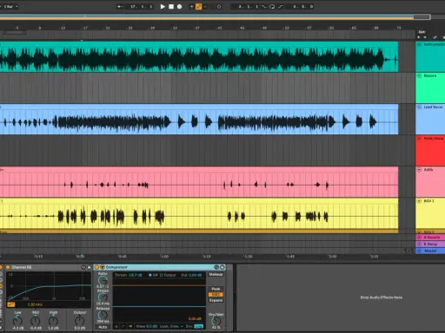Unfold the A Reverb return track
The image size is (445, 333).
(419, 238)
